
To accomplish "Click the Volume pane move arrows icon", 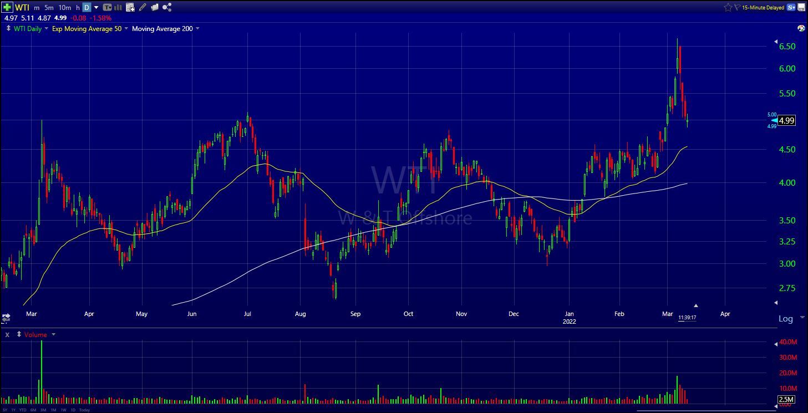I will 18,334.
